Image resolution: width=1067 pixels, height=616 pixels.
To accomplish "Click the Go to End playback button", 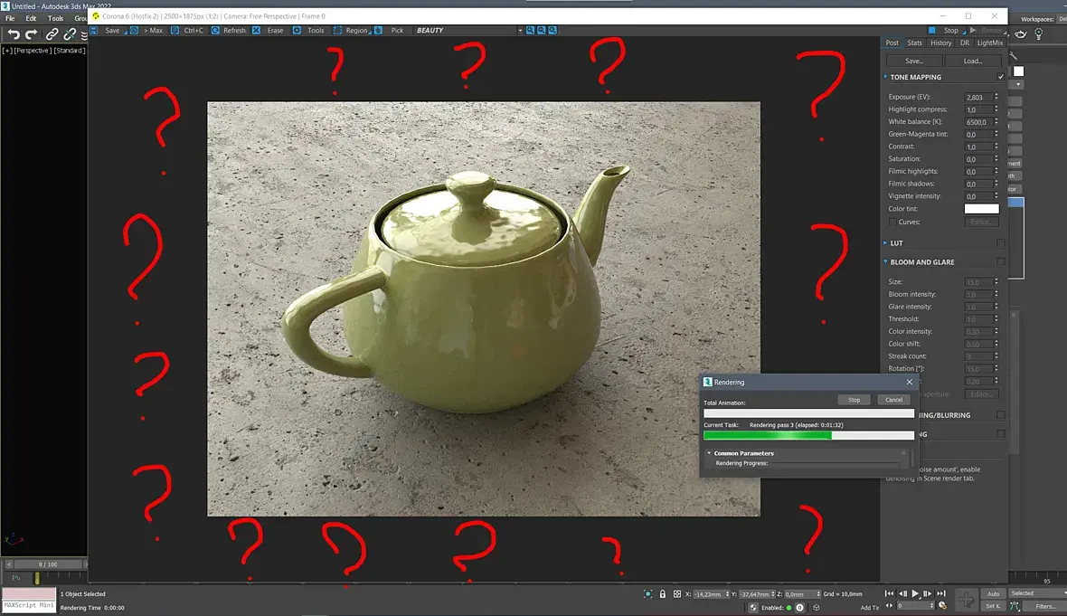I will click(x=941, y=594).
